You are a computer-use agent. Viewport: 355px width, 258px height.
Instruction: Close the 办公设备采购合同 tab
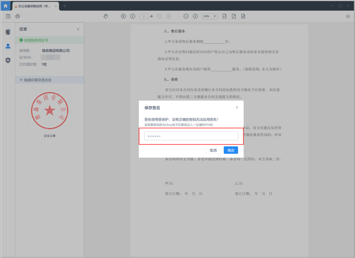pyautogui.click(x=56, y=6)
